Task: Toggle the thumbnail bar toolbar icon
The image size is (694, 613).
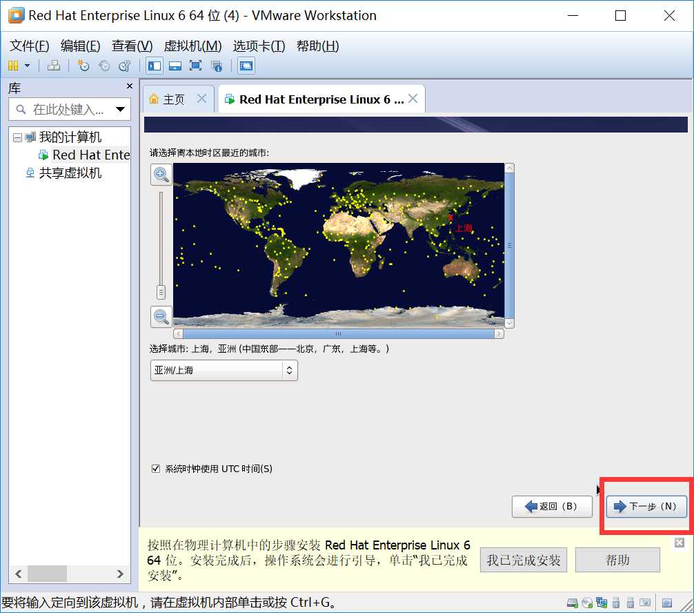Action: (x=175, y=66)
